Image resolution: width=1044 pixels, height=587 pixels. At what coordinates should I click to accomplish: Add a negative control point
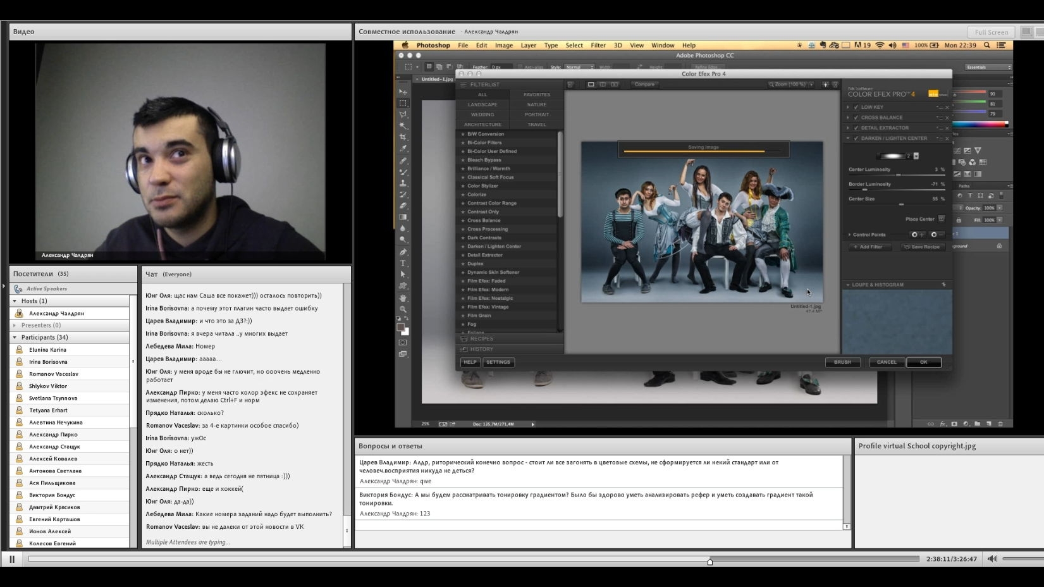tap(937, 235)
